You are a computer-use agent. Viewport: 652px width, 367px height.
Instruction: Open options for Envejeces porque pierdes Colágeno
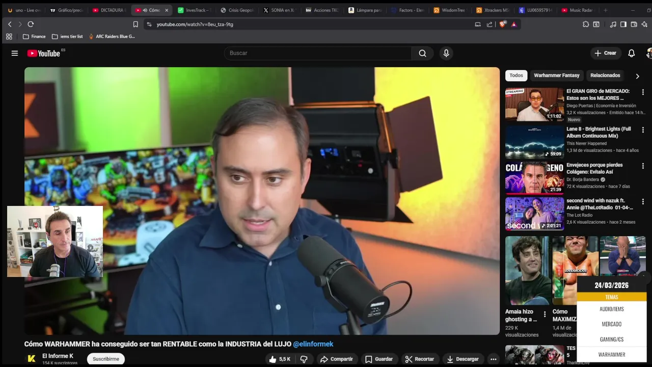point(643,166)
